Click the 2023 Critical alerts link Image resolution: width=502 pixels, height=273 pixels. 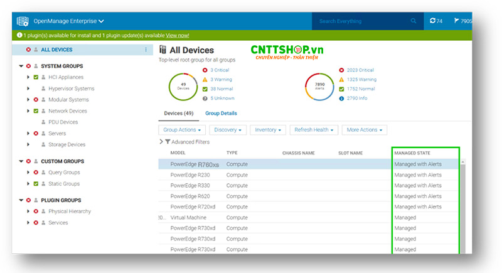[x=360, y=70]
